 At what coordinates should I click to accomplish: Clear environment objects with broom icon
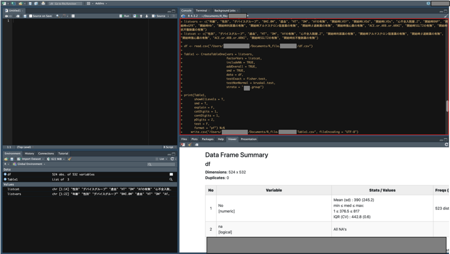pos(69,159)
